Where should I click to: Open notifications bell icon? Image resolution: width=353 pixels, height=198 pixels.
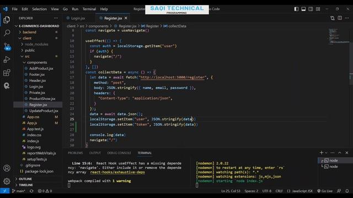(x=347, y=191)
